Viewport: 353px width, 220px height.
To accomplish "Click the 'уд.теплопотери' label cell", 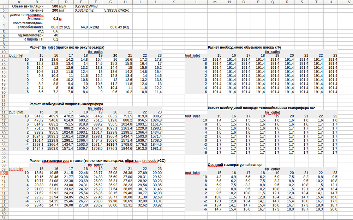I will [x=31, y=35].
